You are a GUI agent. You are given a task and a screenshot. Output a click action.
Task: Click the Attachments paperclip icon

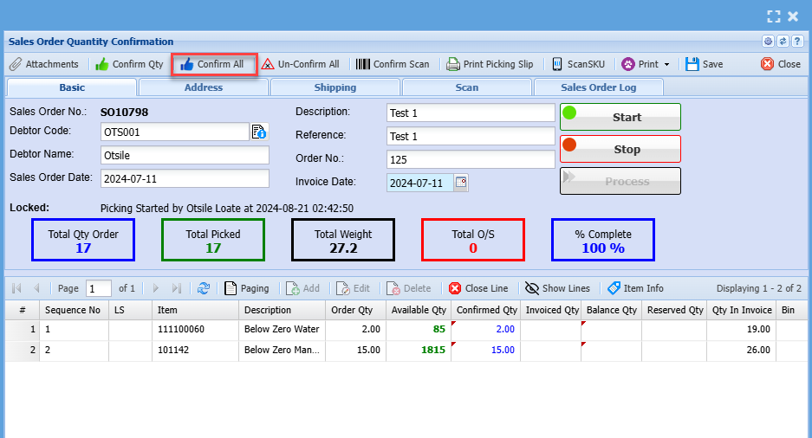coord(16,64)
